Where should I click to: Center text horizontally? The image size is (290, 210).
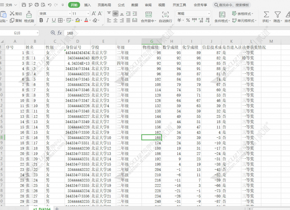click(115, 20)
